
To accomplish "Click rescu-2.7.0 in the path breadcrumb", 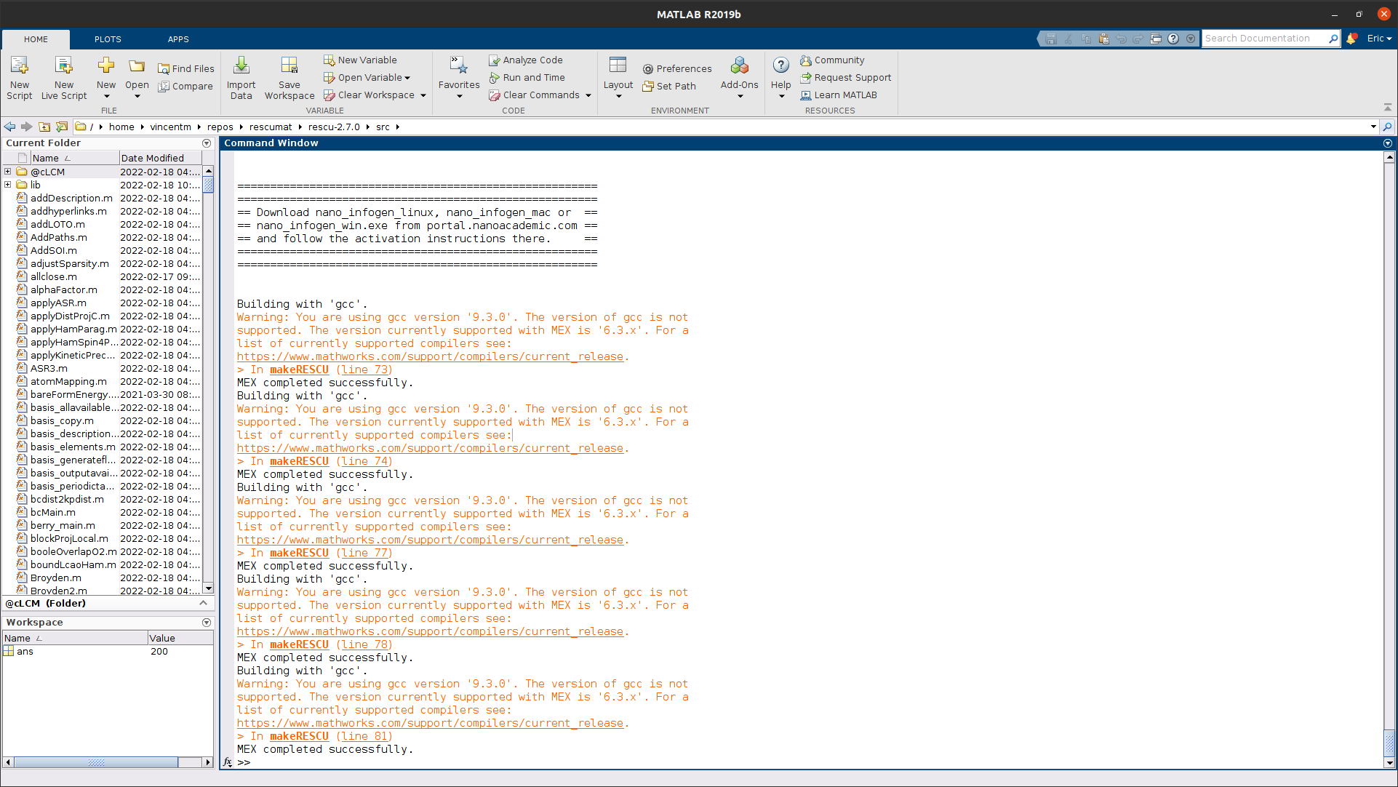I will [x=334, y=127].
